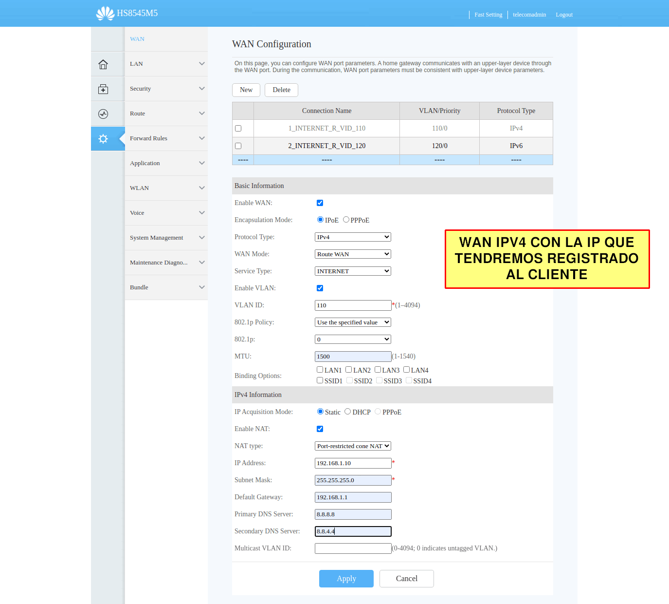Select the gear advanced settings icon
The height and width of the screenshot is (604, 669).
point(103,139)
